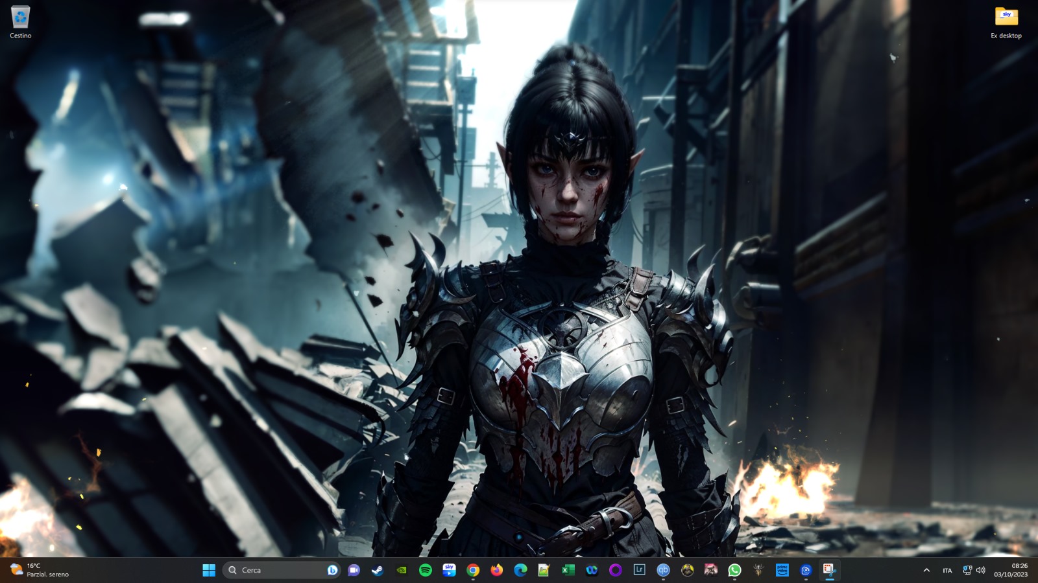This screenshot has width=1038, height=583.
Task: Open the blue infinity-loop app icon
Action: [592, 570]
